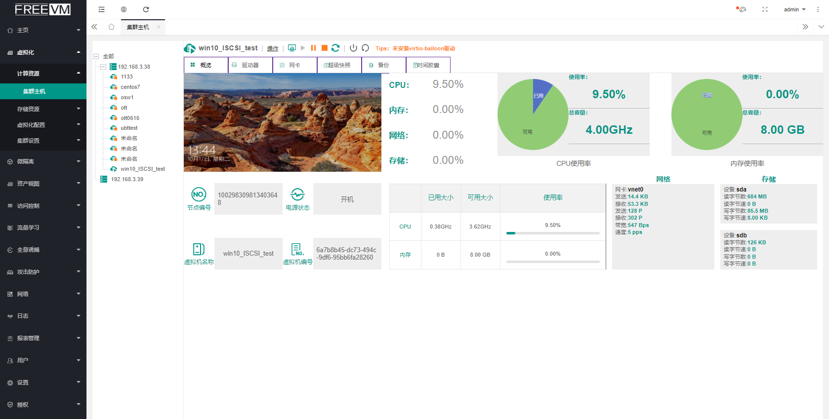Click the orange stop VM square icon
829x419 pixels.
325,48
